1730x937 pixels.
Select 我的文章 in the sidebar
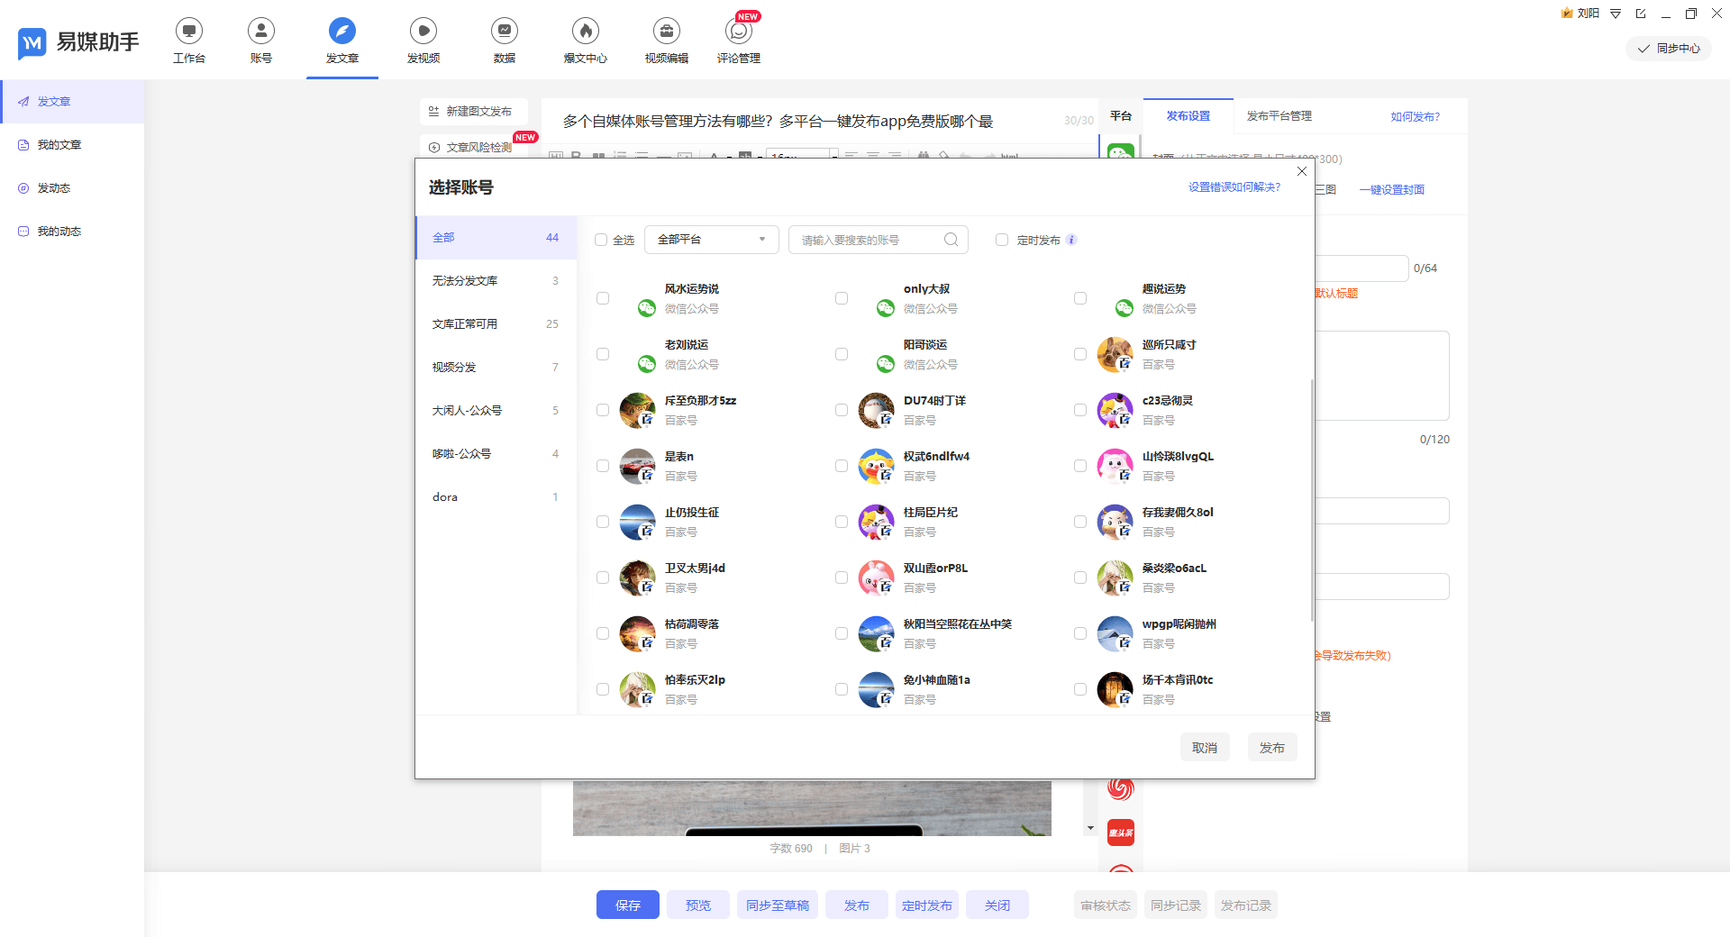coord(59,144)
